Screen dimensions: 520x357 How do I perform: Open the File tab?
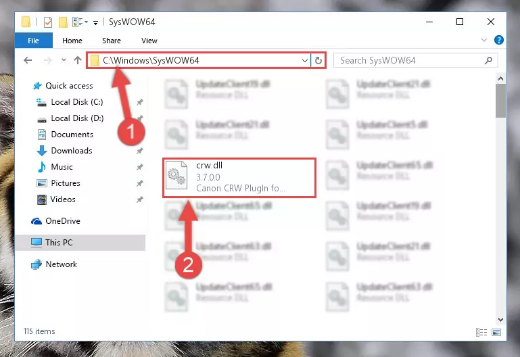34,41
